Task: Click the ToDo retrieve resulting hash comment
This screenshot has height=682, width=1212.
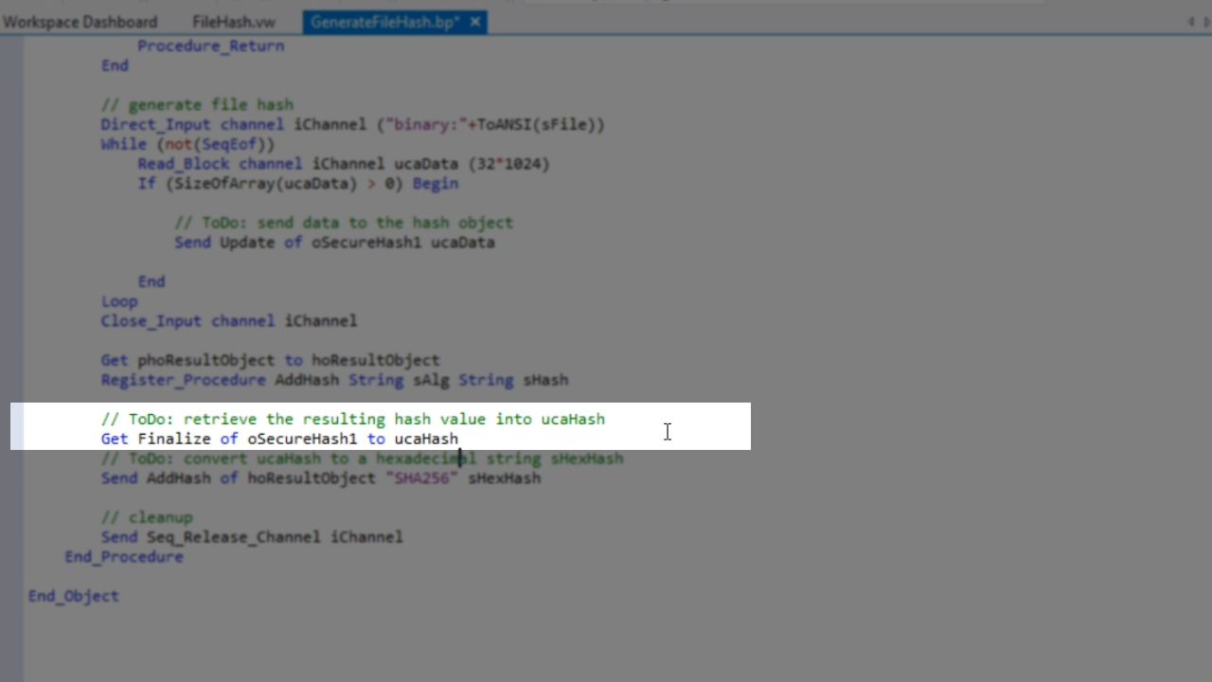Action: 352,420
